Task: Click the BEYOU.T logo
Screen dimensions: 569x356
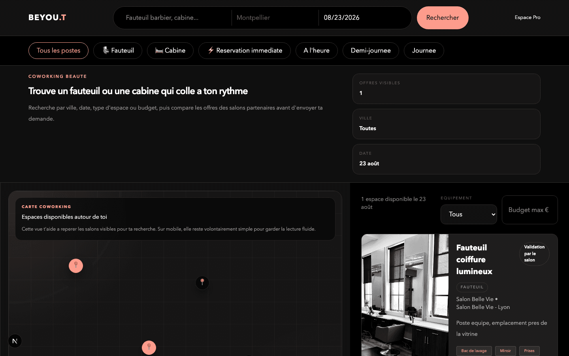Action: pyautogui.click(x=47, y=17)
